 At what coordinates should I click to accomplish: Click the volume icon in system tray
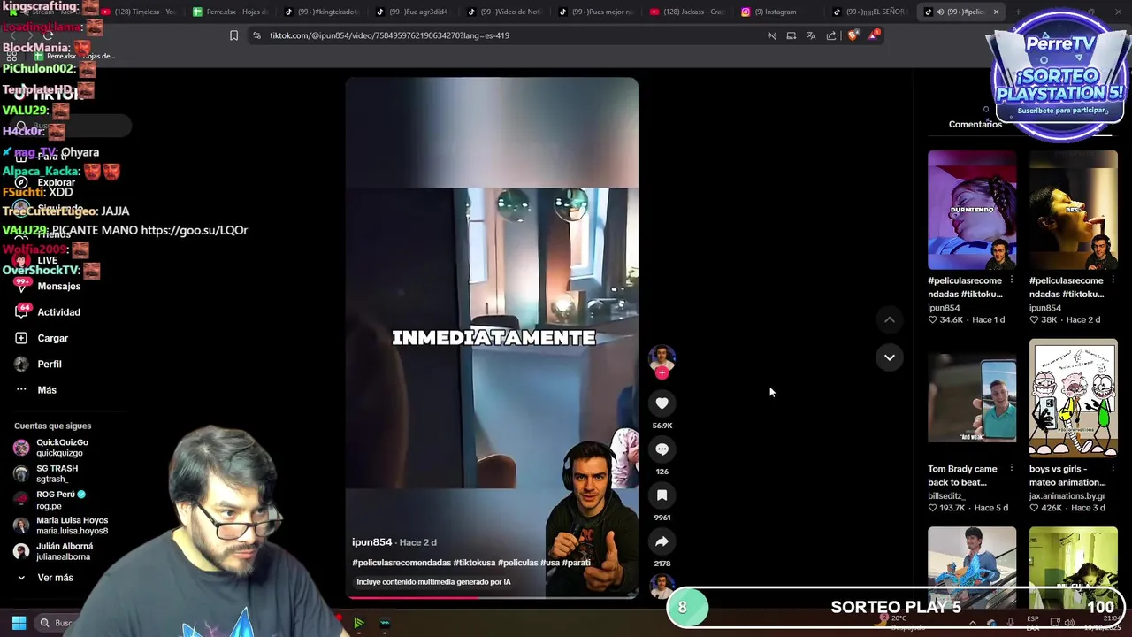pyautogui.click(x=1069, y=623)
